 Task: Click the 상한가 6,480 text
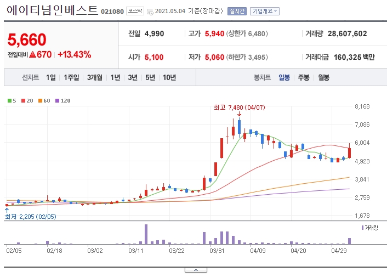tap(247, 33)
